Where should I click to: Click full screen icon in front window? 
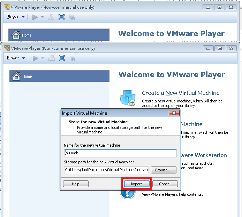click(62, 58)
